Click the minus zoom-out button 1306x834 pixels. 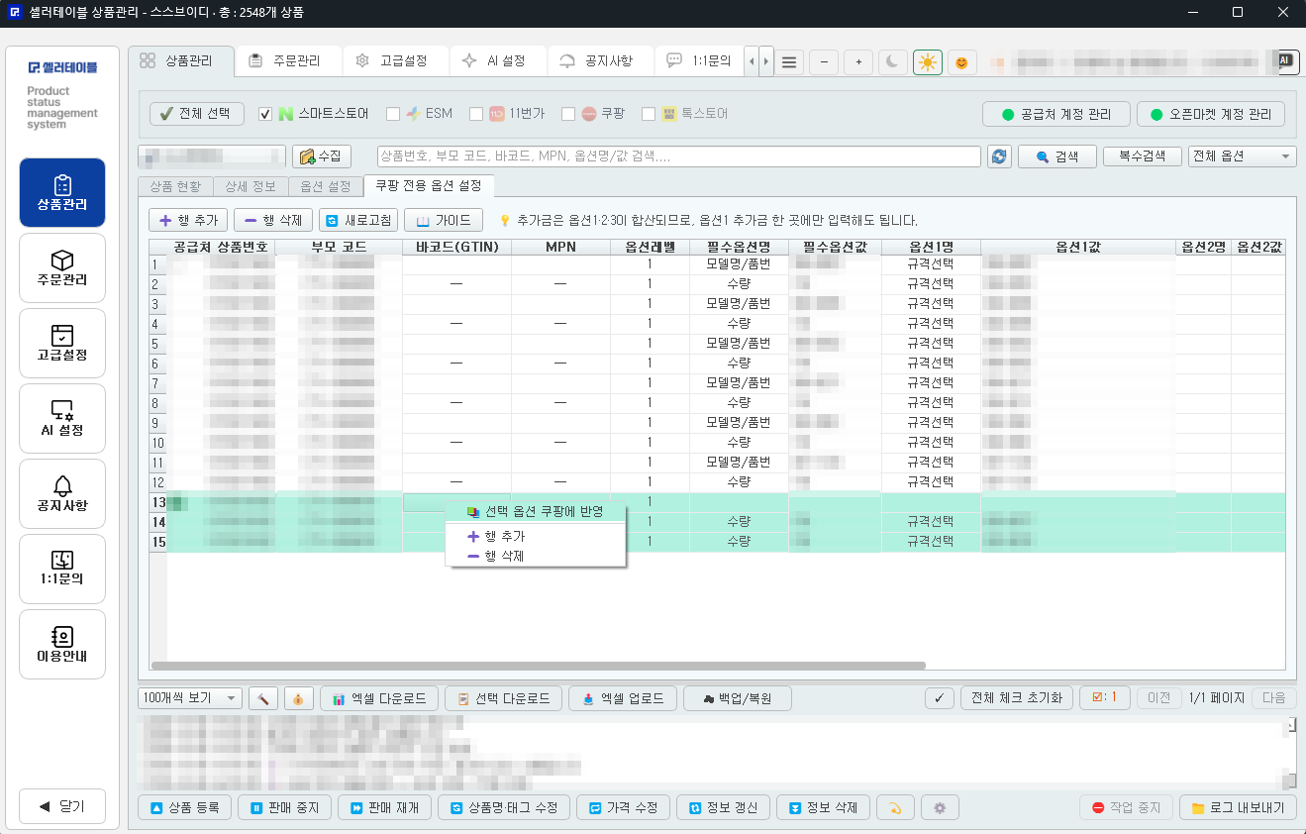(x=824, y=62)
